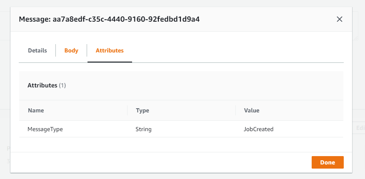
Task: Click the Type column header
Action: coord(142,111)
